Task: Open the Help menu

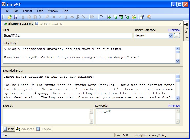Action: click(65, 11)
